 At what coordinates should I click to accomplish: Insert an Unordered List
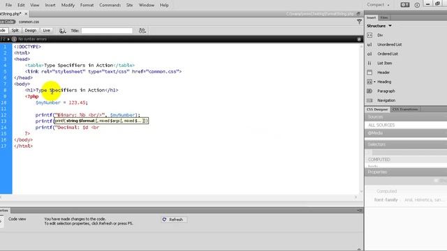coord(390,45)
